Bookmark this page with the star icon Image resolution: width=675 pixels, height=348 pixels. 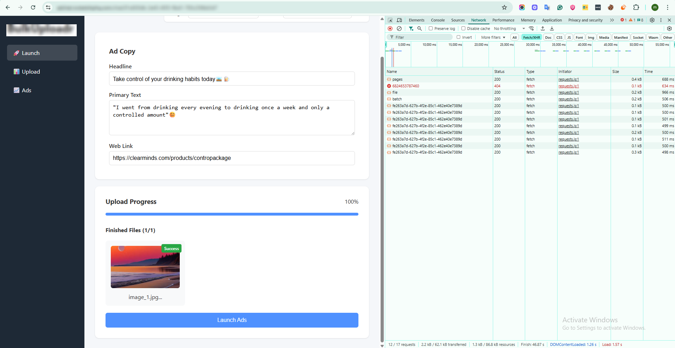point(504,7)
